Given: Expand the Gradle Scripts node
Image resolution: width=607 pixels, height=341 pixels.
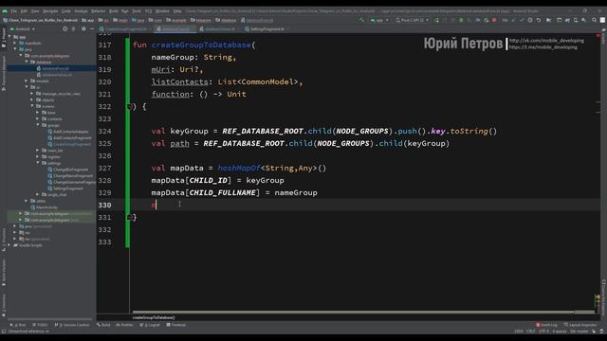Looking at the screenshot, I should (x=9, y=245).
